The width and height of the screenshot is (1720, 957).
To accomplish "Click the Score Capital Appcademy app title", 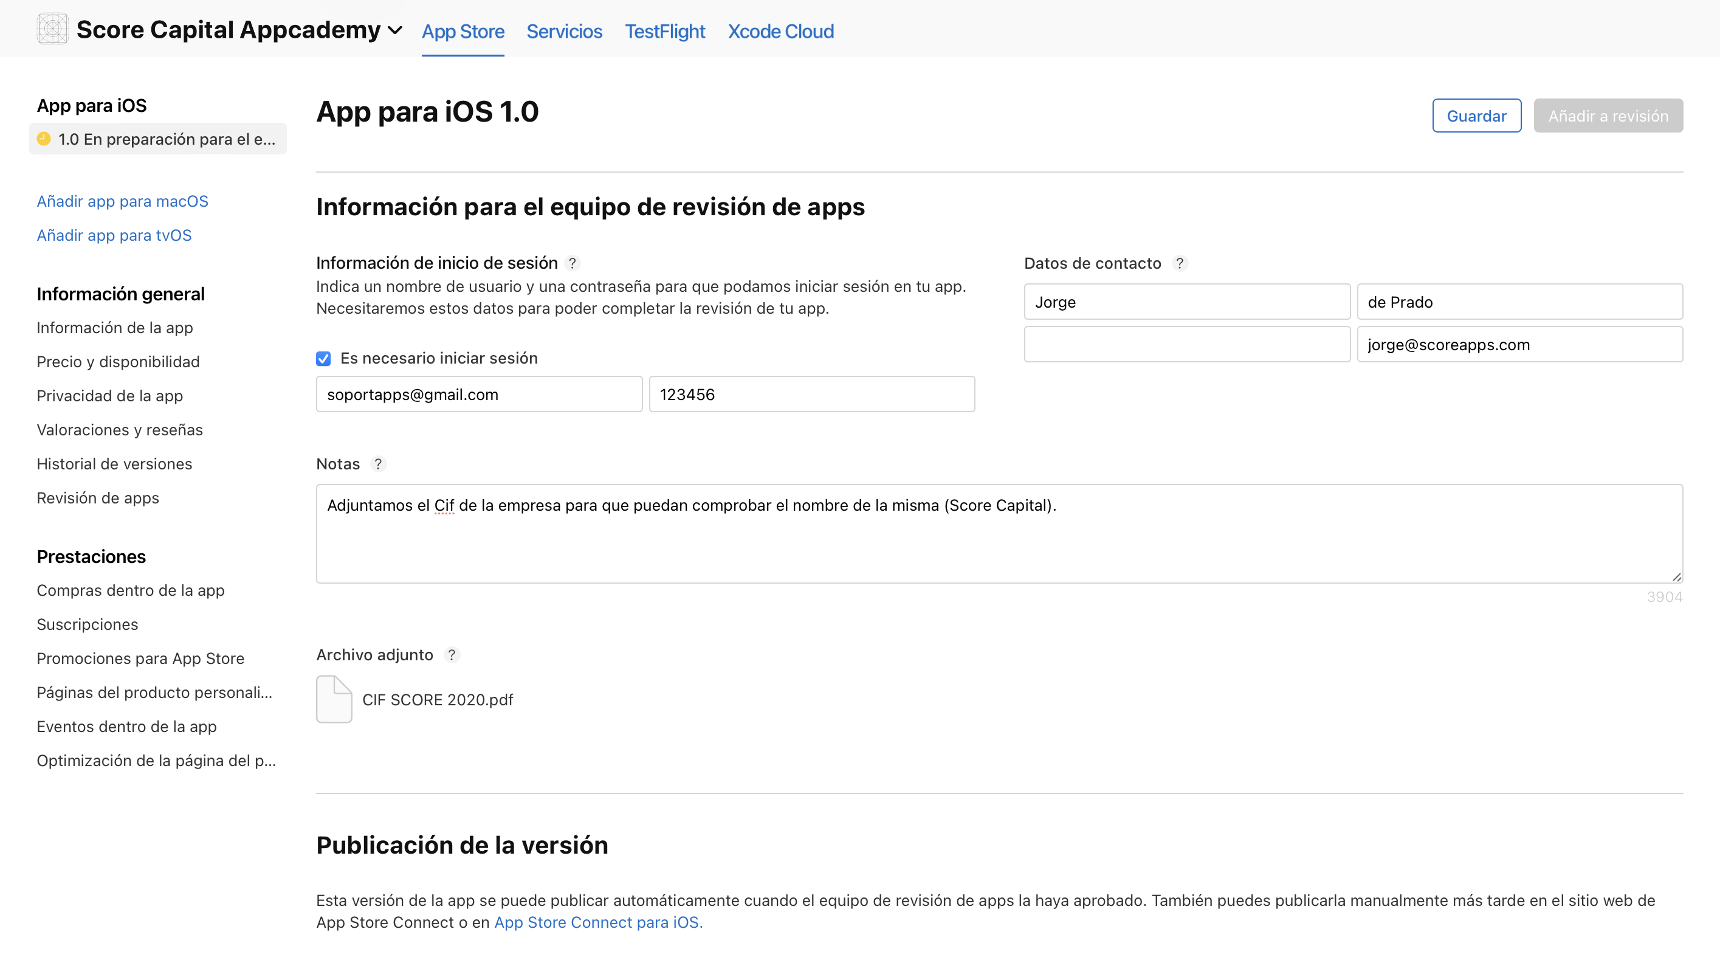I will (229, 30).
